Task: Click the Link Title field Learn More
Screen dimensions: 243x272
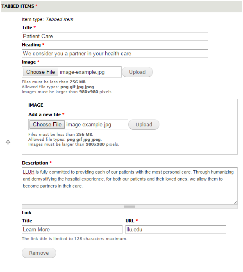Action: (x=72, y=229)
